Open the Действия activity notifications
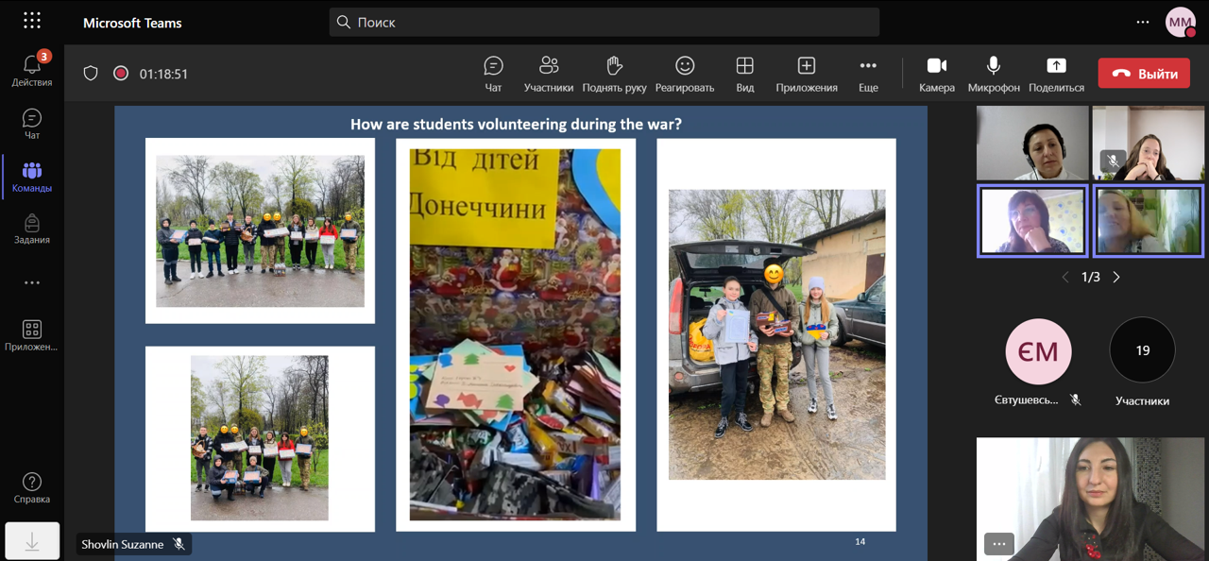The image size is (1209, 561). [x=32, y=69]
